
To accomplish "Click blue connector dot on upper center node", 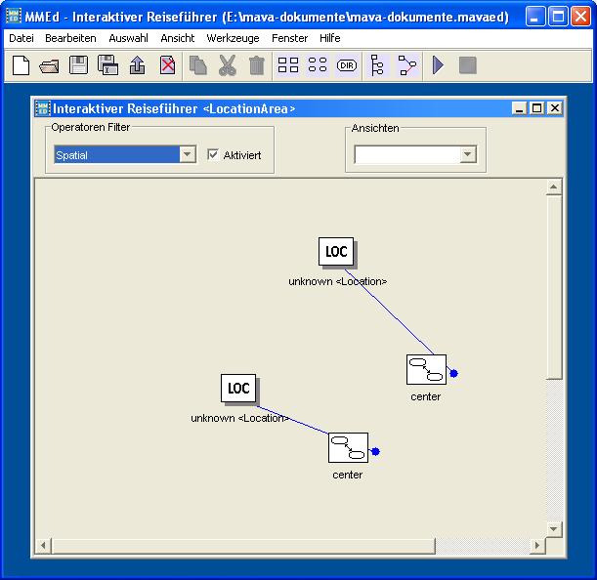I will 453,373.
